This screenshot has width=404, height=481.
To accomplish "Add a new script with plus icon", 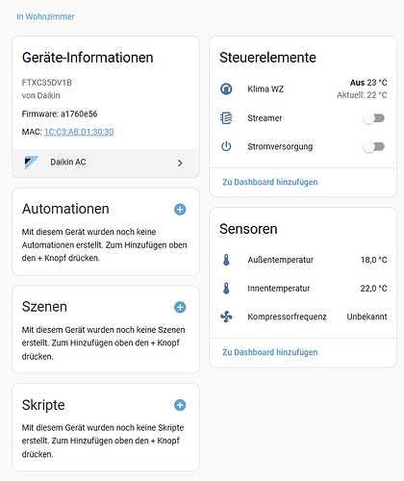I will pyautogui.click(x=180, y=405).
